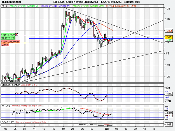This screenshot has width=175, height=131.
Task: Click the -40 level tag in Stoch panel
Action: (167, 97)
